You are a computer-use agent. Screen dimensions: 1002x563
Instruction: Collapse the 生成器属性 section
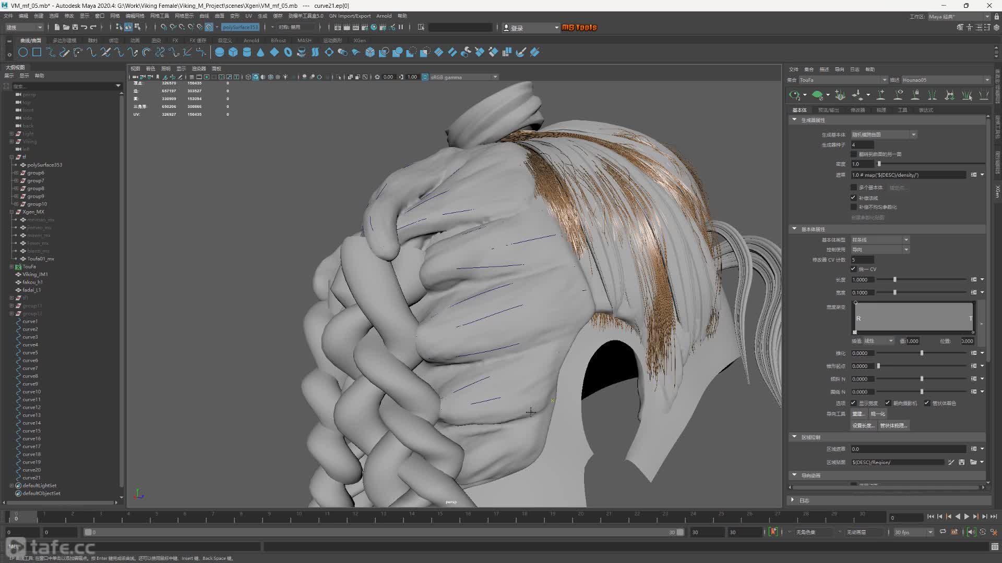coord(794,120)
